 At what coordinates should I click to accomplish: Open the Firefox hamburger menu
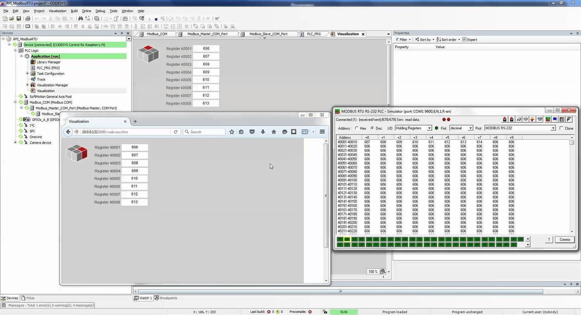[322, 132]
